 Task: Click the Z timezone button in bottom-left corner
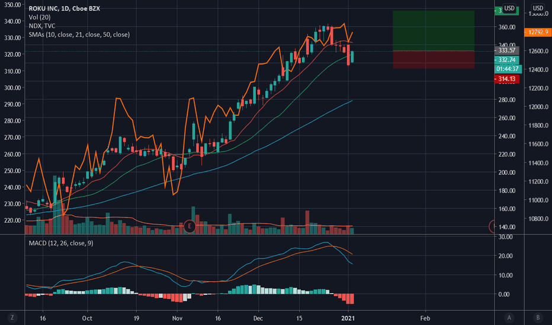click(x=12, y=318)
